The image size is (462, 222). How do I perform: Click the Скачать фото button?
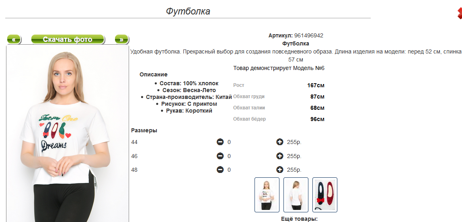tap(68, 39)
